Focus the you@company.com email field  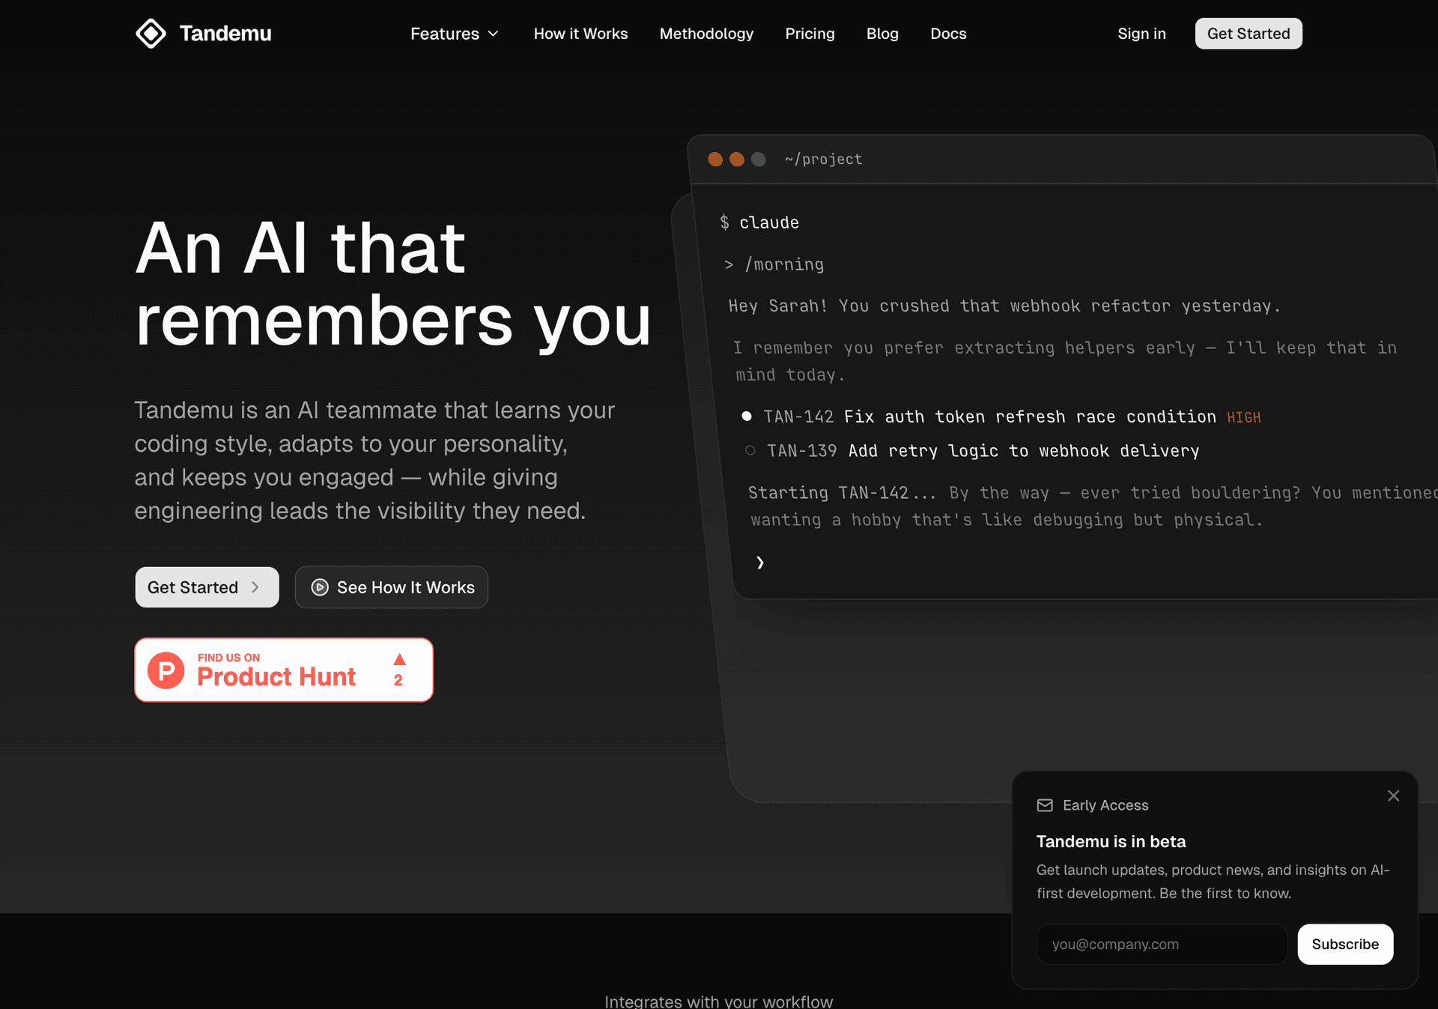pos(1162,944)
